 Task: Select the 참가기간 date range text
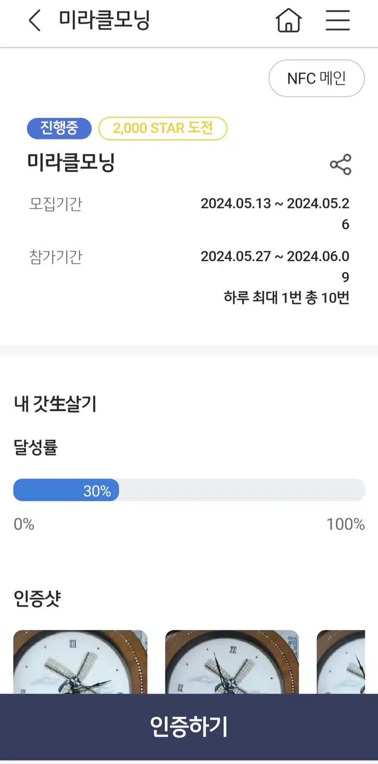(x=275, y=266)
